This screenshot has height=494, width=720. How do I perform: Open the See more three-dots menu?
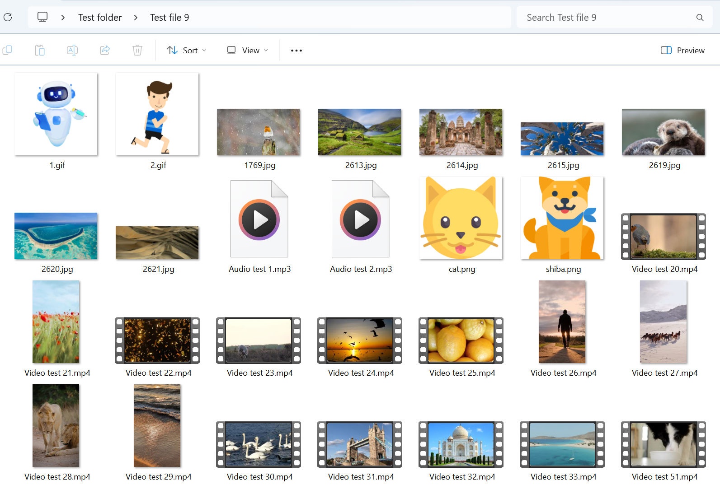pyautogui.click(x=296, y=50)
